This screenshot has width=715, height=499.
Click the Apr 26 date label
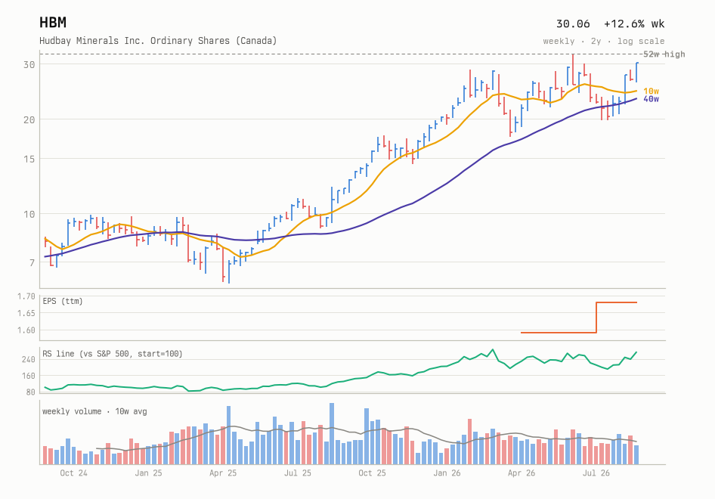pyautogui.click(x=522, y=473)
